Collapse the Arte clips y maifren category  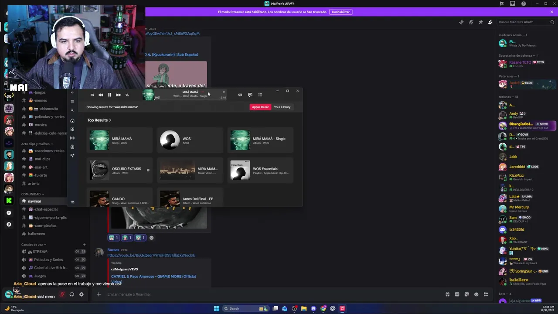tap(37, 144)
